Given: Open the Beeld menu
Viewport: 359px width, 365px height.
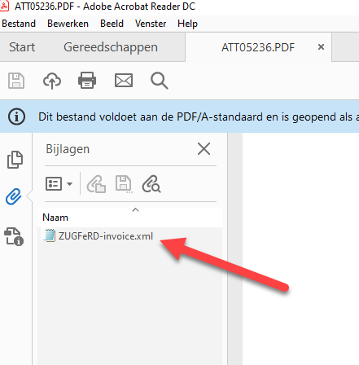Looking at the screenshot, I should pos(112,24).
